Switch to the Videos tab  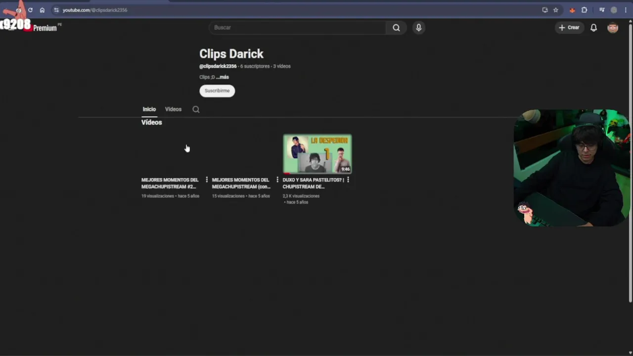click(x=173, y=109)
